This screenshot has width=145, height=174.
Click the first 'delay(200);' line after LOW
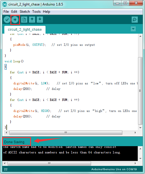23,89
